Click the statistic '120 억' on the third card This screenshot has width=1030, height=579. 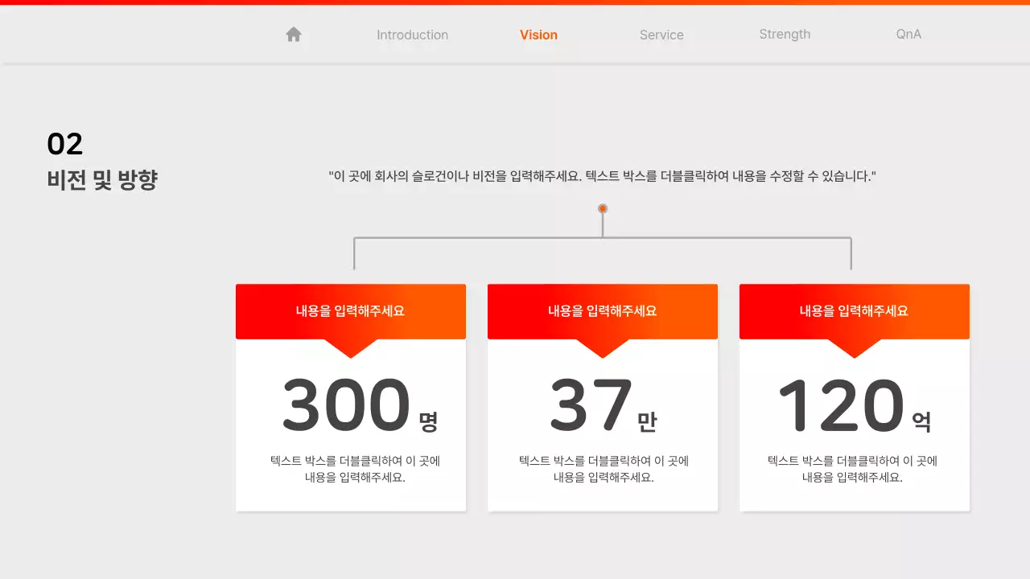tap(854, 404)
